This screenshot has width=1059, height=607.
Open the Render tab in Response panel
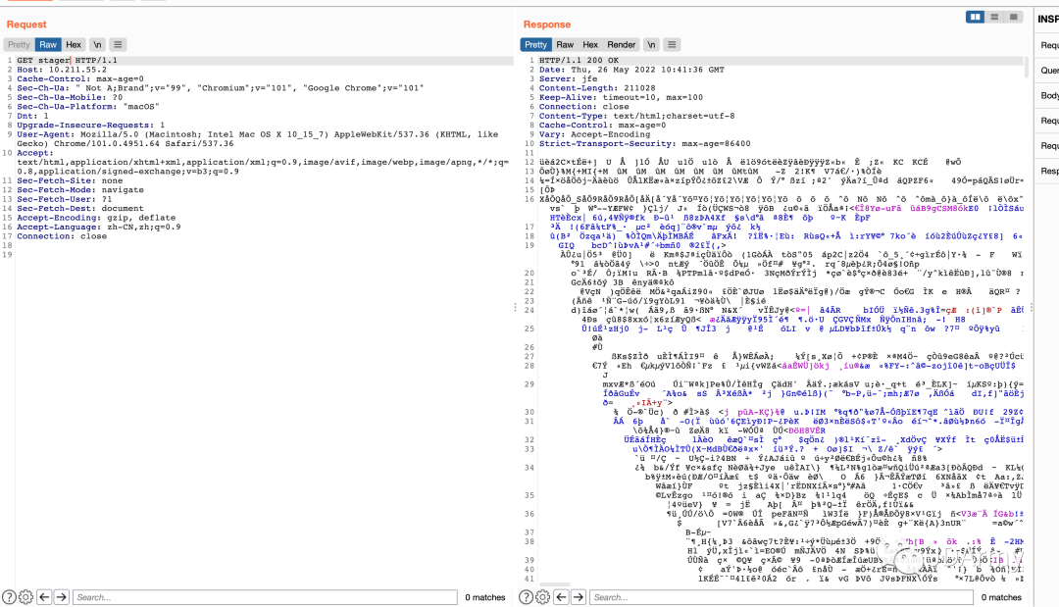click(x=622, y=44)
